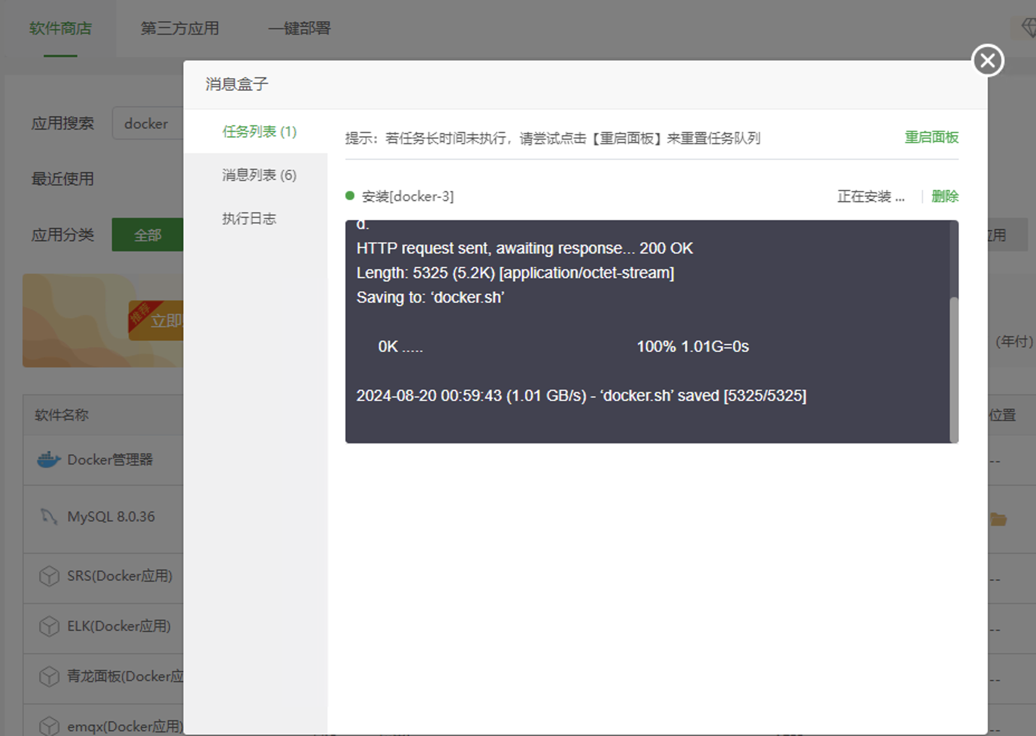Switch to the 软件商店 tab
Image resolution: width=1036 pixels, height=736 pixels.
(x=60, y=28)
